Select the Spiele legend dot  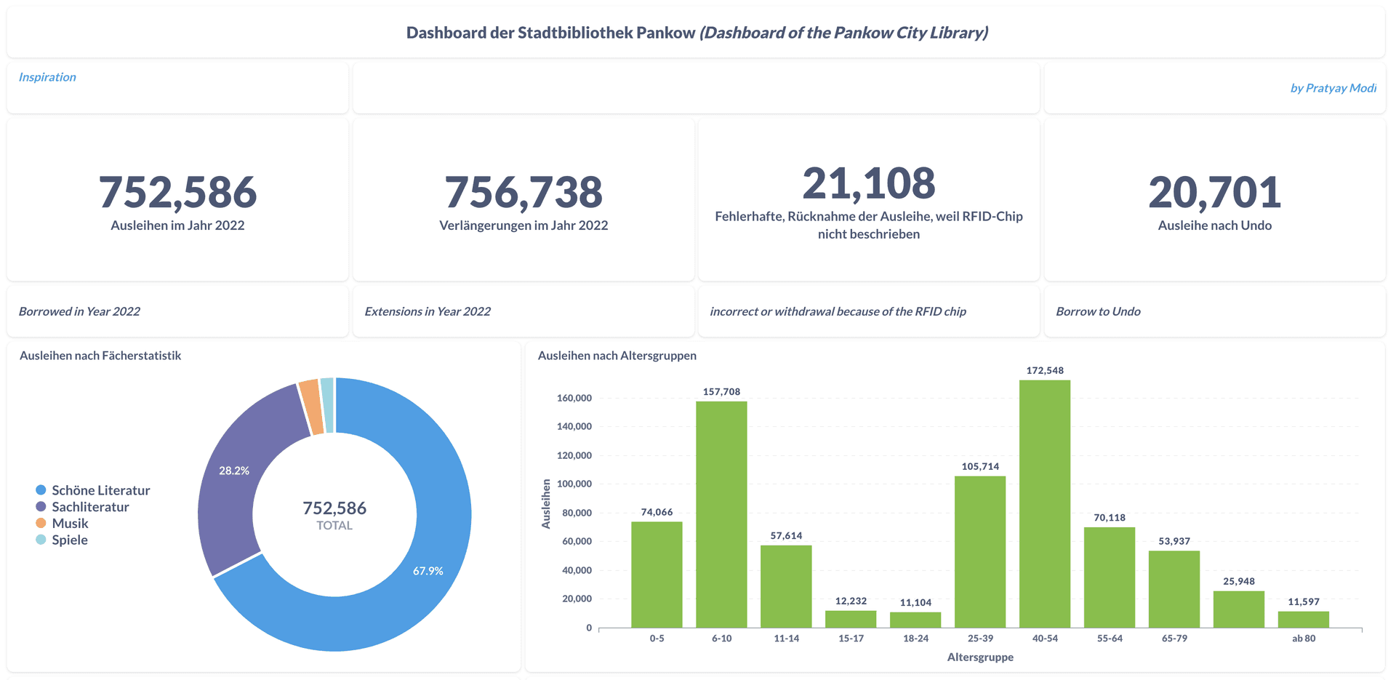pos(41,540)
